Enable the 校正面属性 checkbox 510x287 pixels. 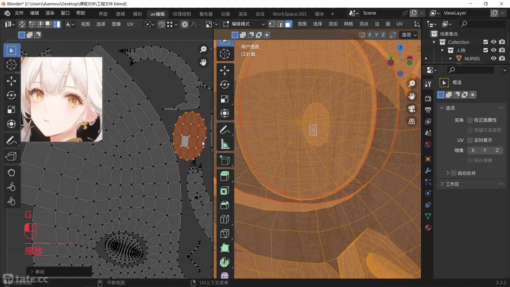470,120
